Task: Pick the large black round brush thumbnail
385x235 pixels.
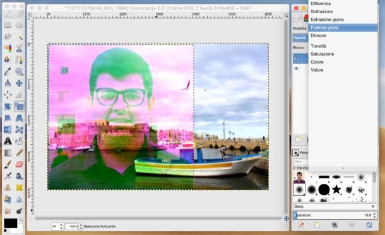Action: (x=324, y=190)
